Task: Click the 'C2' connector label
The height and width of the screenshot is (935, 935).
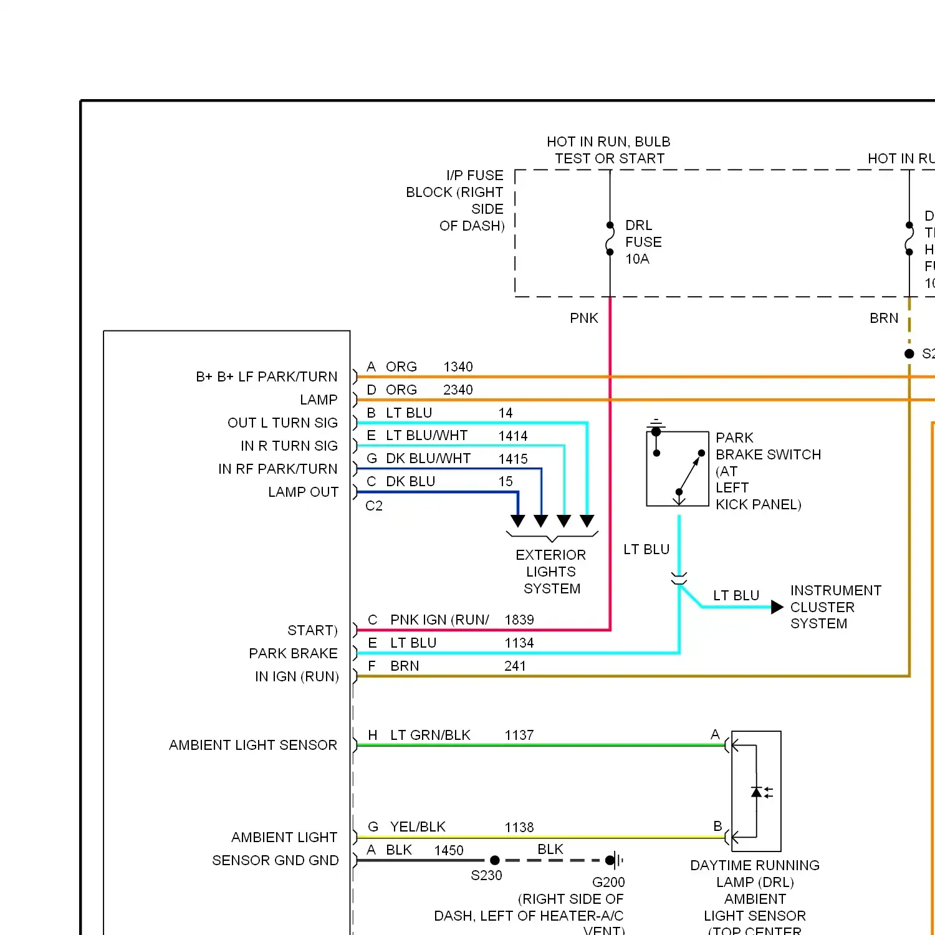Action: tap(374, 506)
